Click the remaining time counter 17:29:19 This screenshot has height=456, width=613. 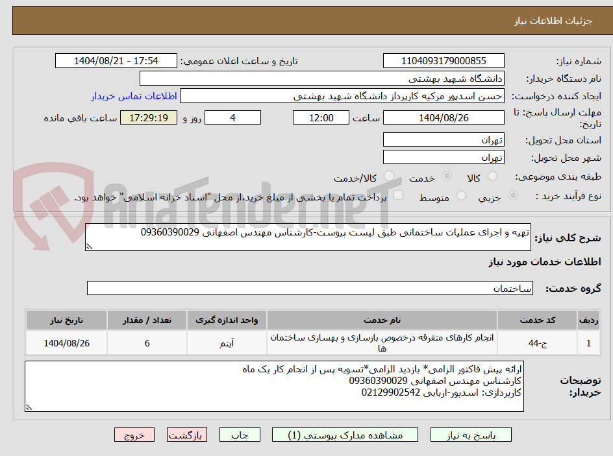(148, 117)
